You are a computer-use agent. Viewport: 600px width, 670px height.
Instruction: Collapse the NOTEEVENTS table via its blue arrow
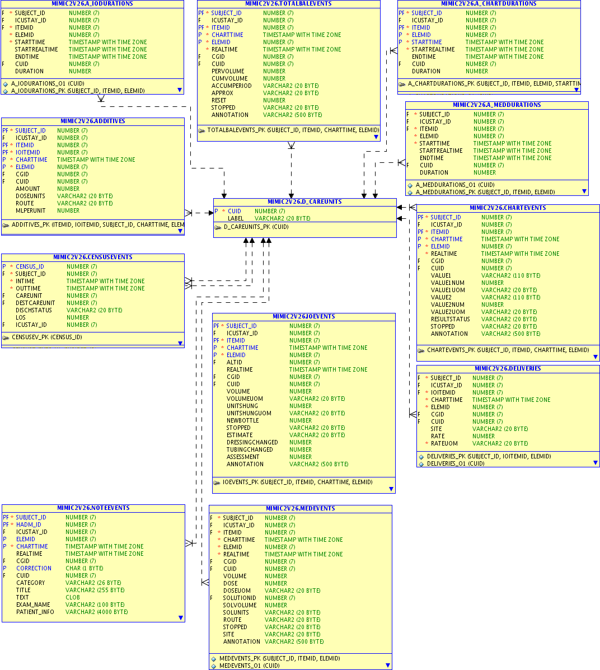click(180, 618)
